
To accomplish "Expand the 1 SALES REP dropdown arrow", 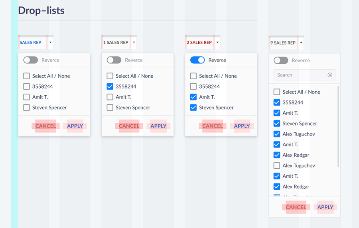I will 134,42.
